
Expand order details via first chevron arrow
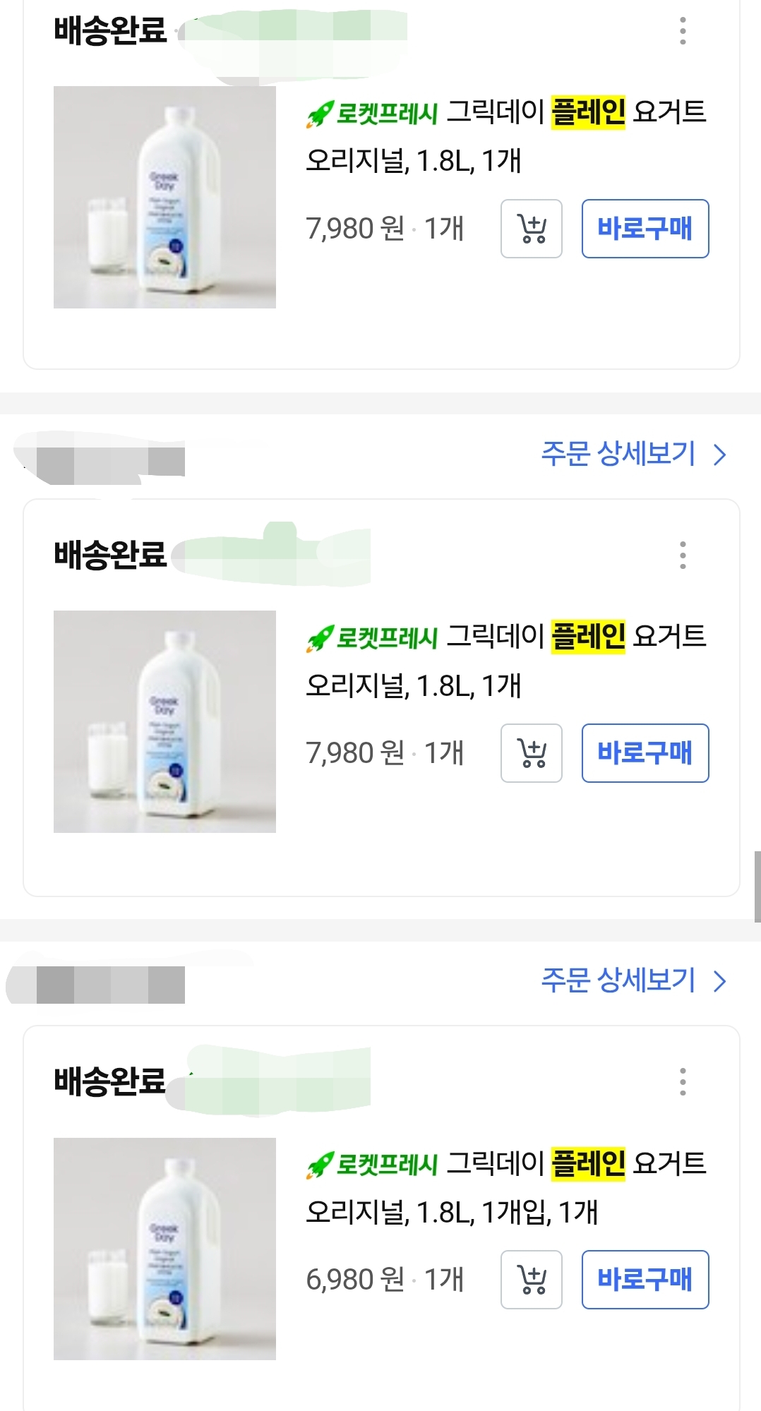[720, 455]
